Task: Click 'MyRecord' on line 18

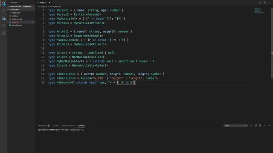Action: click(64, 82)
